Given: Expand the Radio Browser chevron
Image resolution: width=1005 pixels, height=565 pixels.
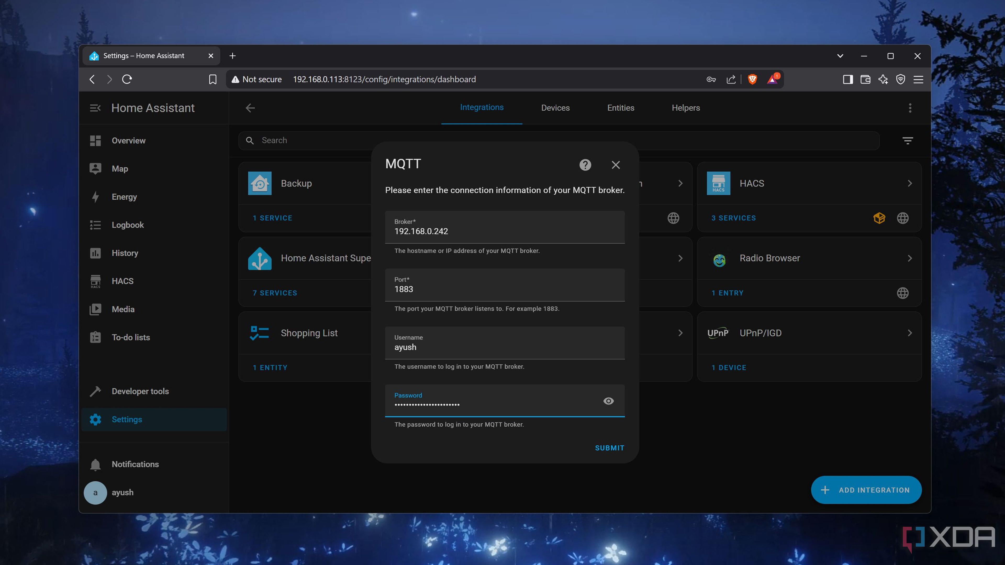Looking at the screenshot, I should [x=909, y=258].
